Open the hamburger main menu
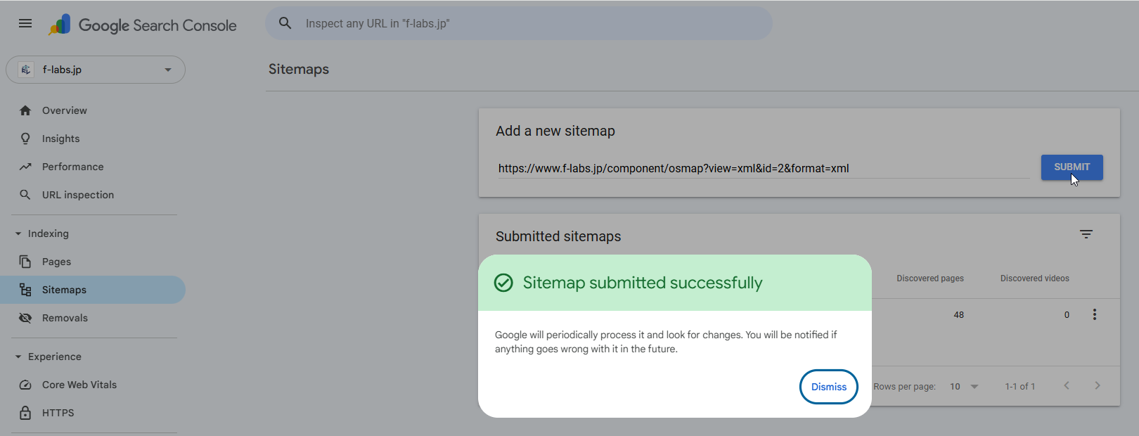This screenshot has height=436, width=1139. (x=25, y=23)
